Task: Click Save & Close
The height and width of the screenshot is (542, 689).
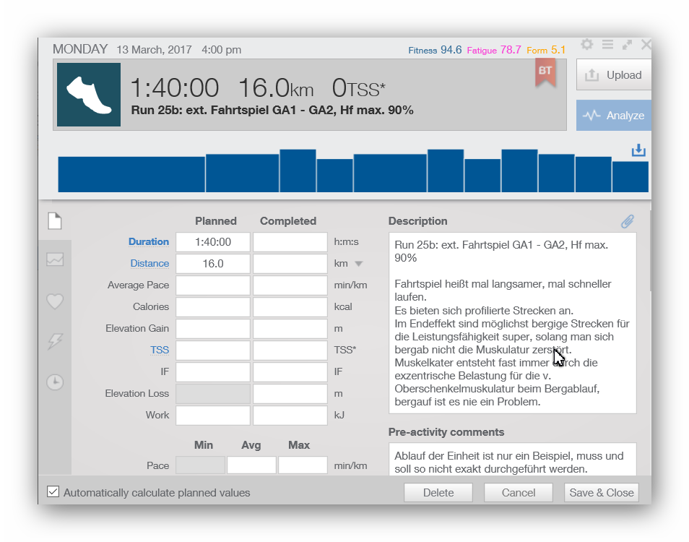Action: coord(601,493)
